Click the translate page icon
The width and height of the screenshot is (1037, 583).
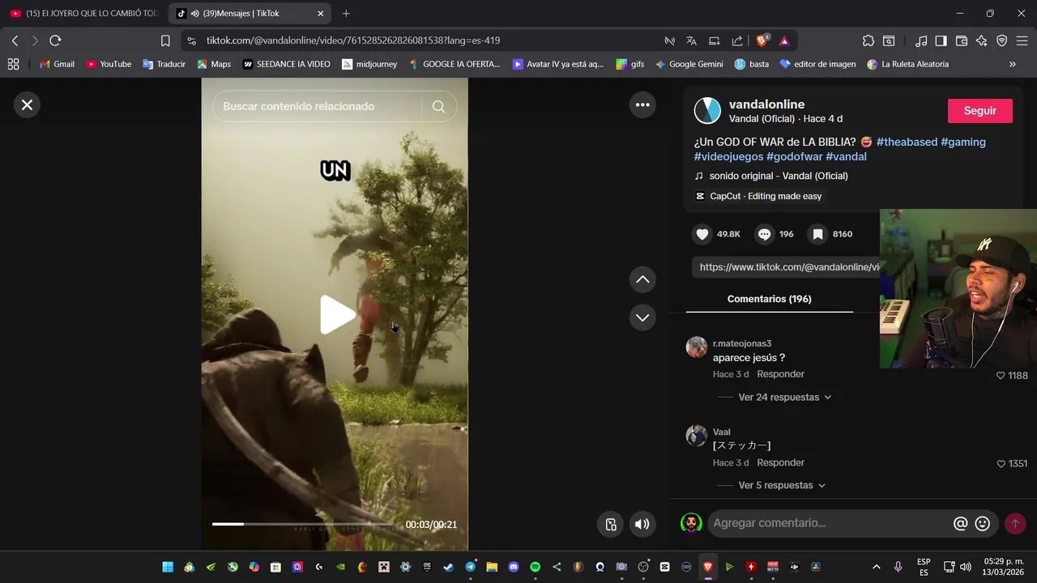pos(692,40)
